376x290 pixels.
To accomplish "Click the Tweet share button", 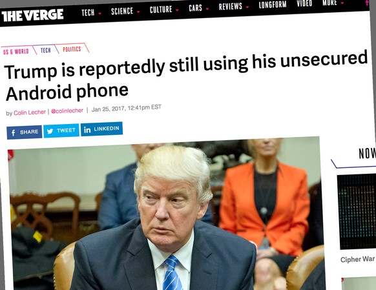I will point(61,130).
